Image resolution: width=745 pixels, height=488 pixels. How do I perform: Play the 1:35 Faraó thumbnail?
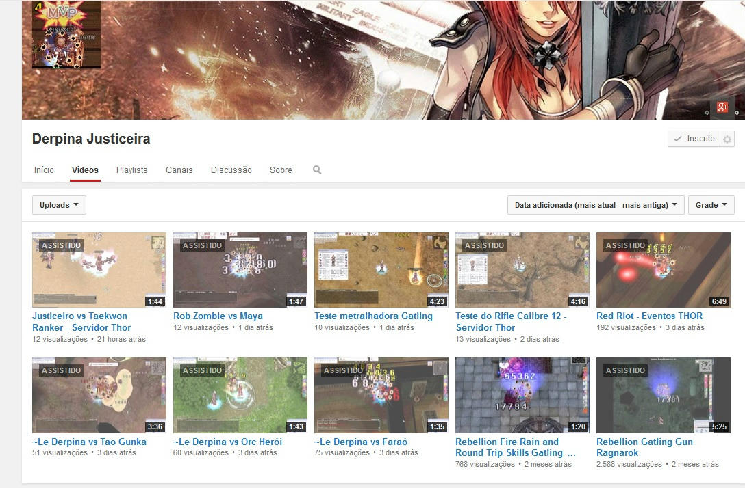(381, 395)
